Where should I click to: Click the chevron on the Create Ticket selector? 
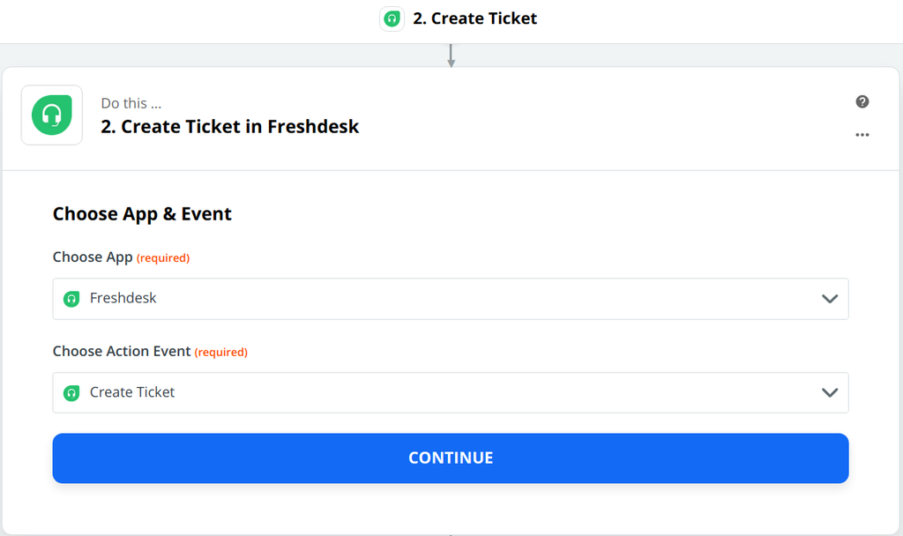coord(829,392)
